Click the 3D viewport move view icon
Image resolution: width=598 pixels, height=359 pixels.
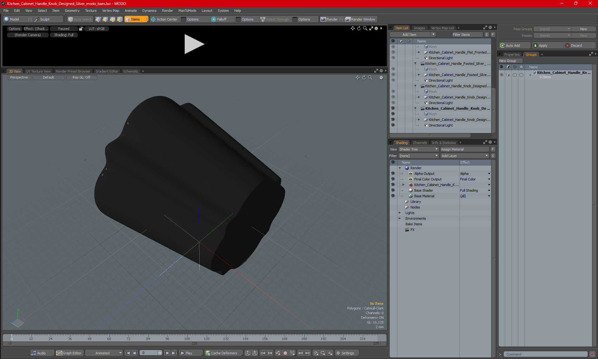(x=358, y=78)
